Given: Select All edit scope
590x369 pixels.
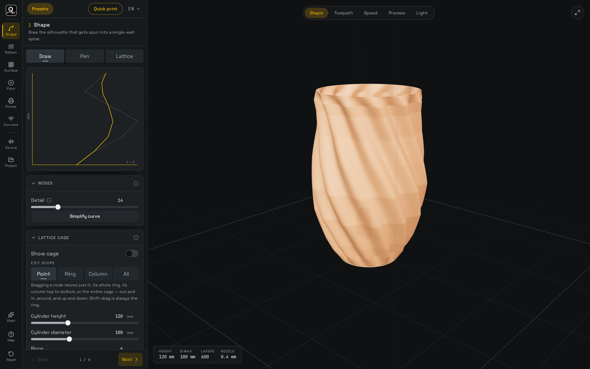Looking at the screenshot, I should click(x=126, y=274).
